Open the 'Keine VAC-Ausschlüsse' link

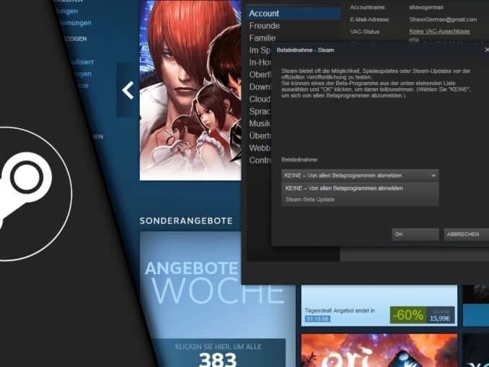439,31
